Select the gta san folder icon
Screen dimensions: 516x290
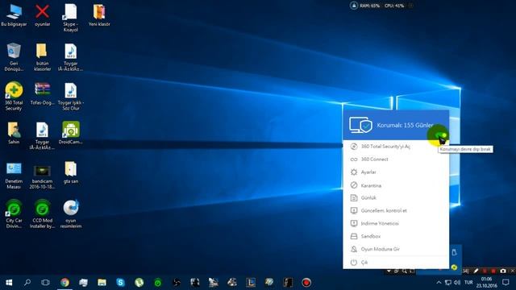(x=70, y=172)
